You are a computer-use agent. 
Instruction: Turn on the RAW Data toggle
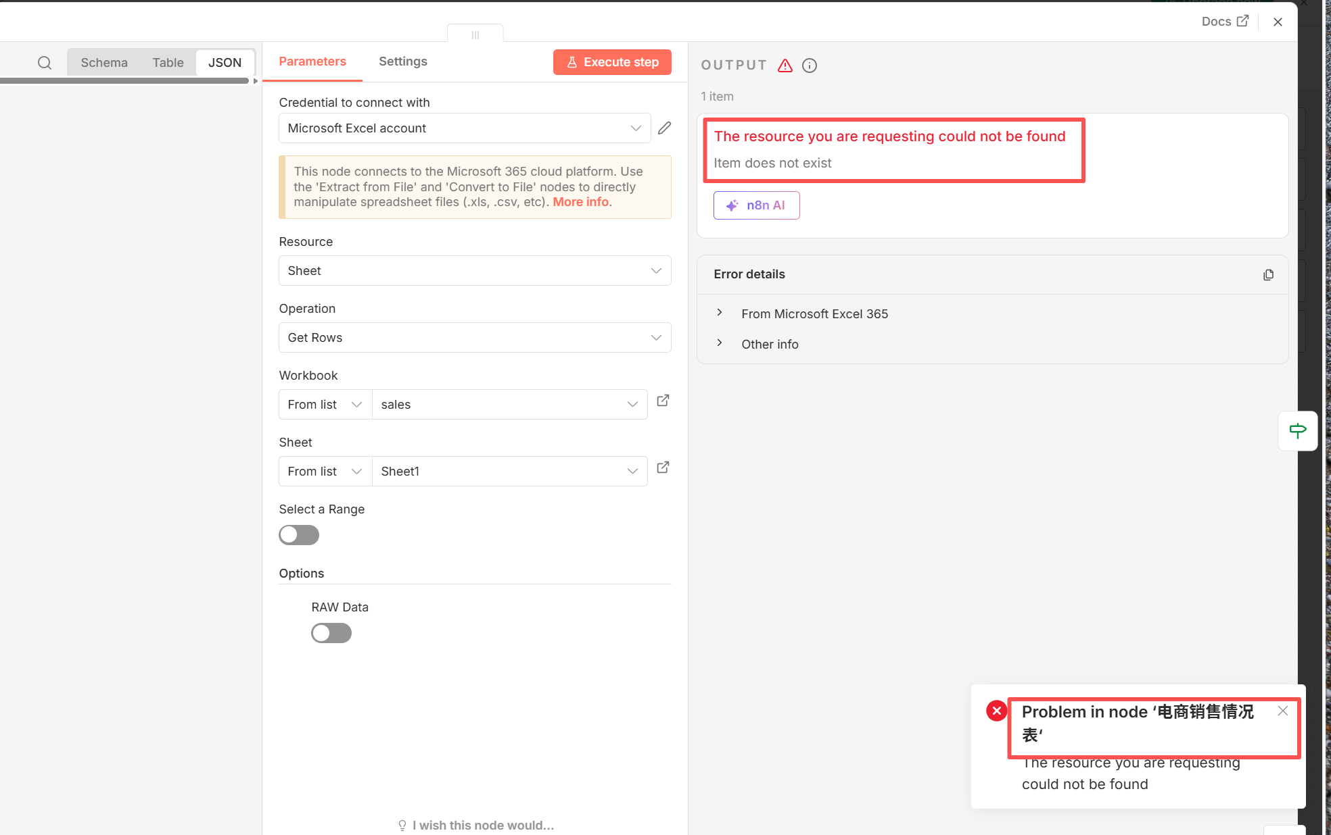tap(331, 633)
